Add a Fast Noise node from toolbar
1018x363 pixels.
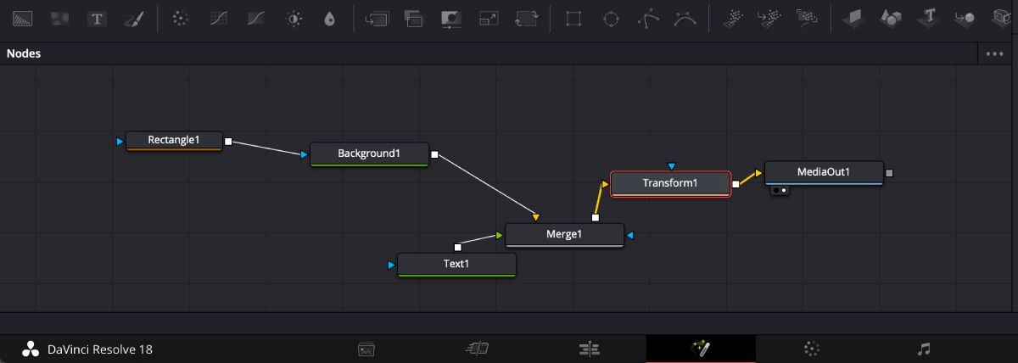pos(60,18)
